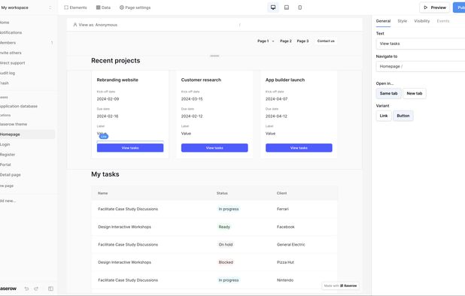The height and width of the screenshot is (296, 465).
Task: Open Direct support in the sidebar
Action: coord(13,63)
